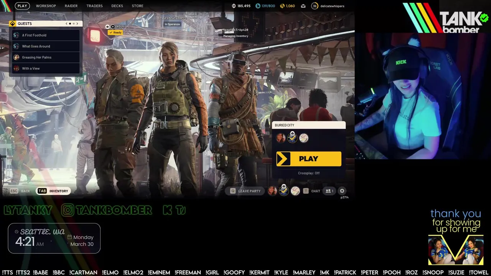The height and width of the screenshot is (276, 491).
Task: Open the mail inbox envelope icon
Action: [303, 6]
